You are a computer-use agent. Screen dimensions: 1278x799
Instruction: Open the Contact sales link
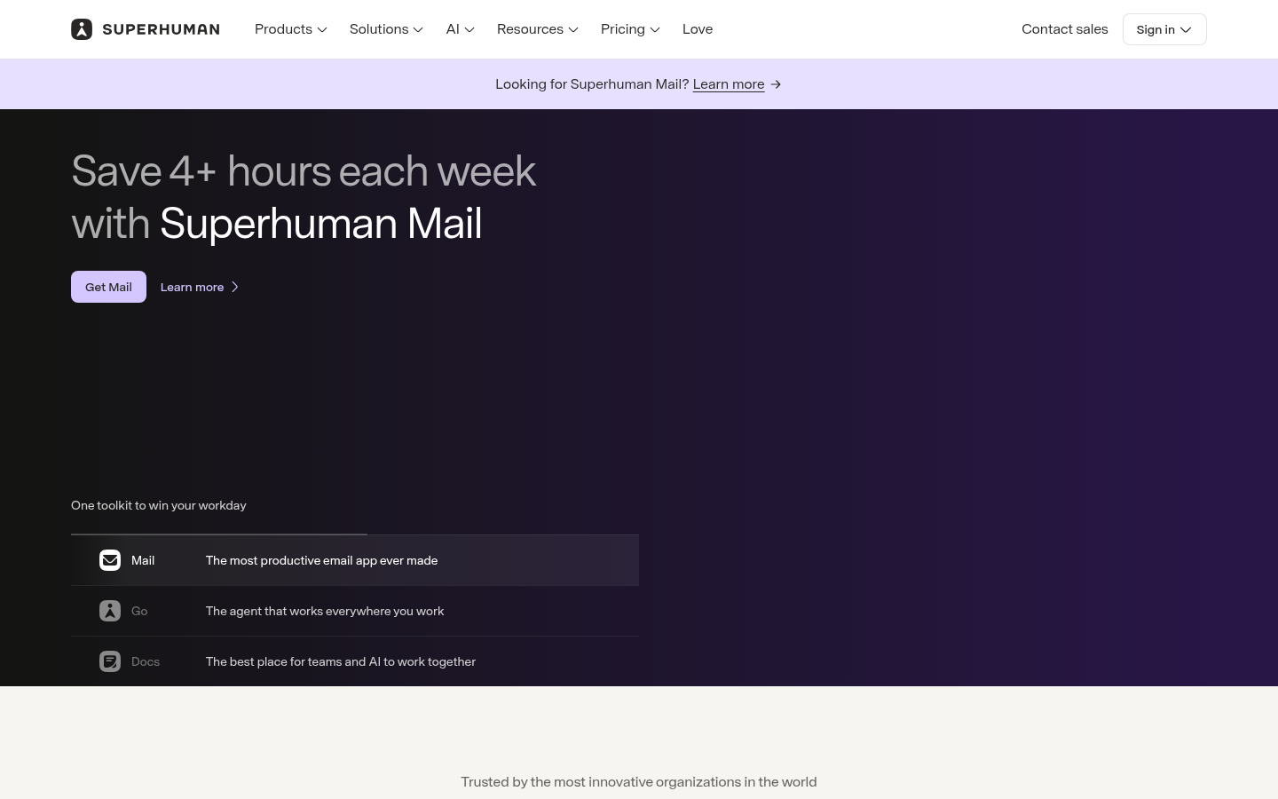(1065, 29)
